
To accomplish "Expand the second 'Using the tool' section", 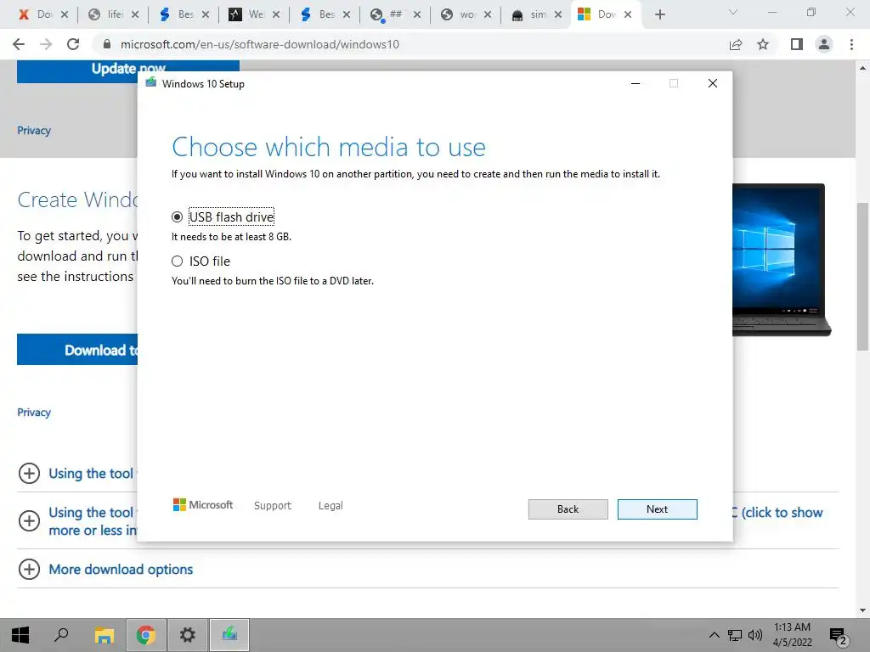I will point(30,520).
